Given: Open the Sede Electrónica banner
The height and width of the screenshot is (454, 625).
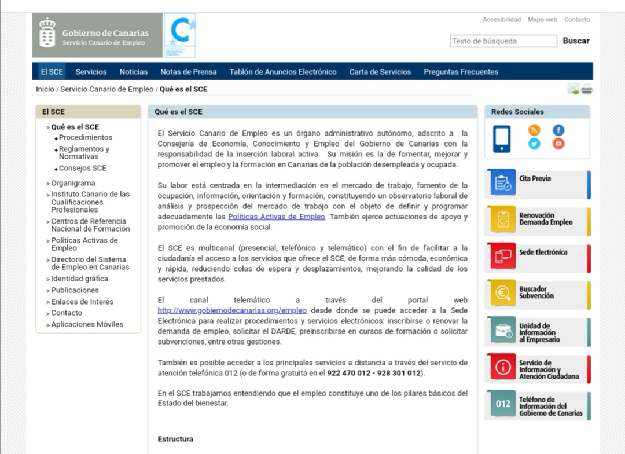Looking at the screenshot, I should click(x=538, y=258).
